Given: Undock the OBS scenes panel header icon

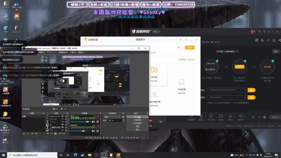Looking at the screenshot, I should pos(43,113).
